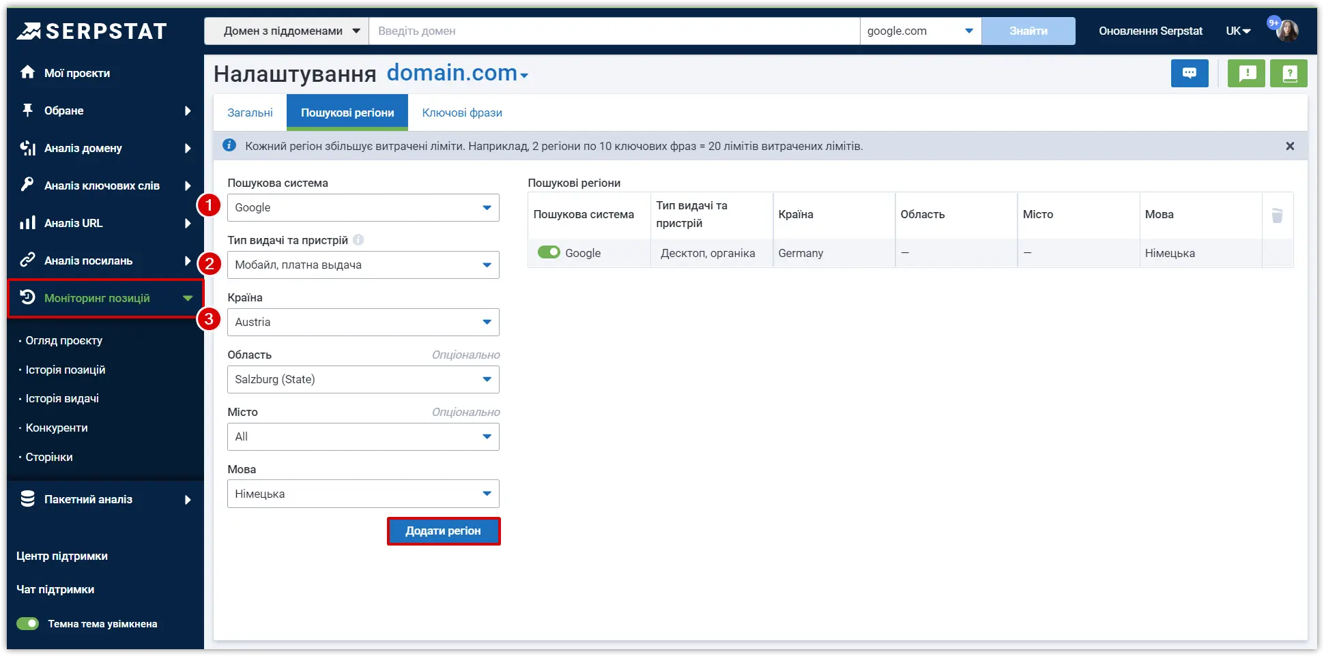Click the Обране pin icon
This screenshot has width=1324, height=656.
(27, 110)
